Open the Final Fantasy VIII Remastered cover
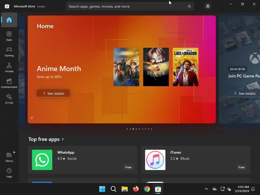This screenshot has width=260, height=195. click(156, 67)
